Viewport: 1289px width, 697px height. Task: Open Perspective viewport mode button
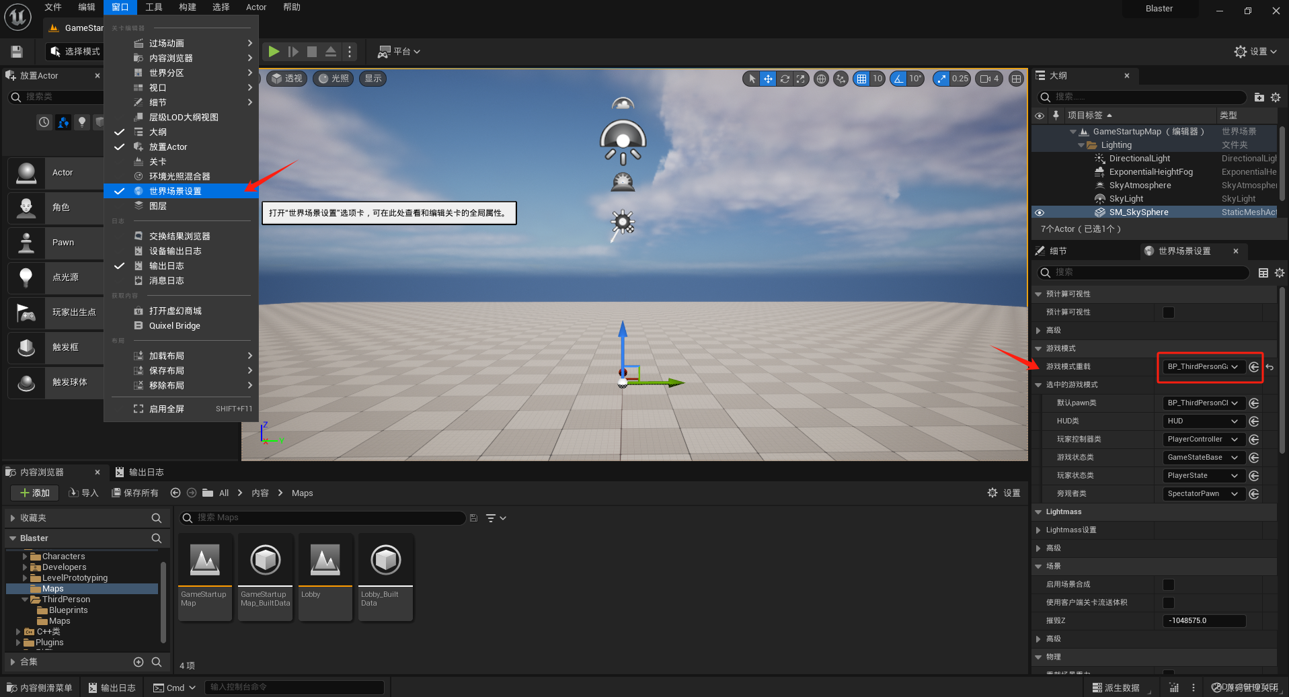tap(287, 79)
